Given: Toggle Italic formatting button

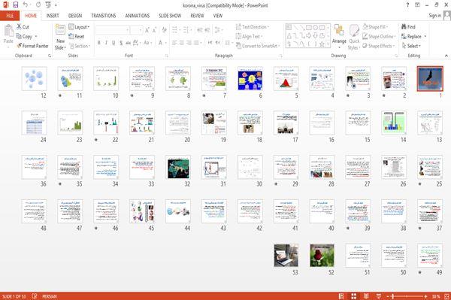Looking at the screenshot, I should (x=106, y=43).
